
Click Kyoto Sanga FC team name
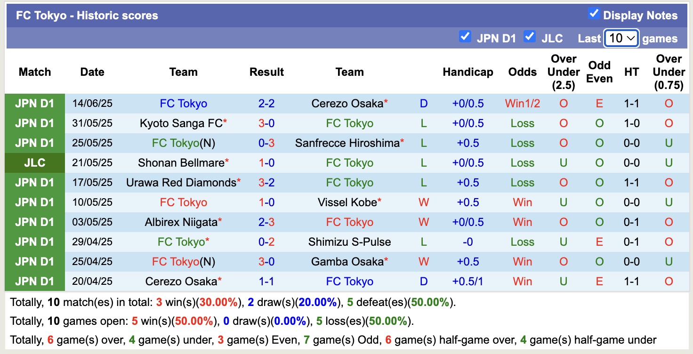pos(180,123)
